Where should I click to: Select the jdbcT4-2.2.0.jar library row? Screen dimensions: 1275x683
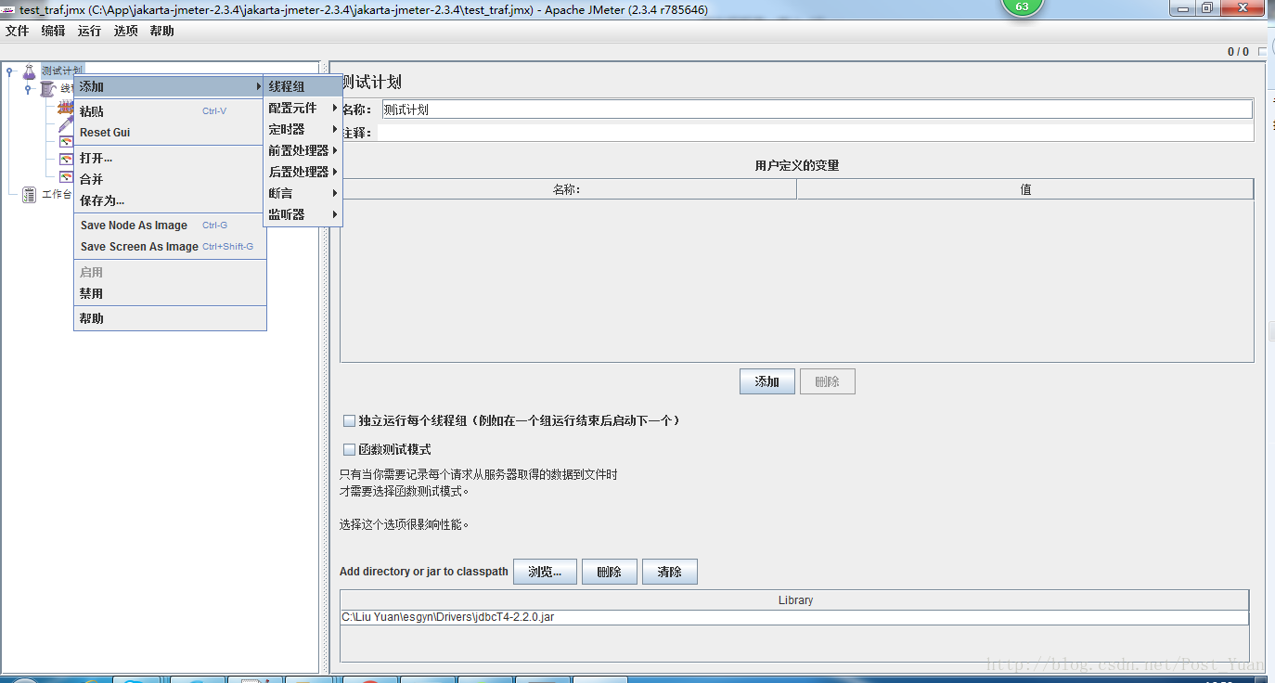[x=795, y=617]
